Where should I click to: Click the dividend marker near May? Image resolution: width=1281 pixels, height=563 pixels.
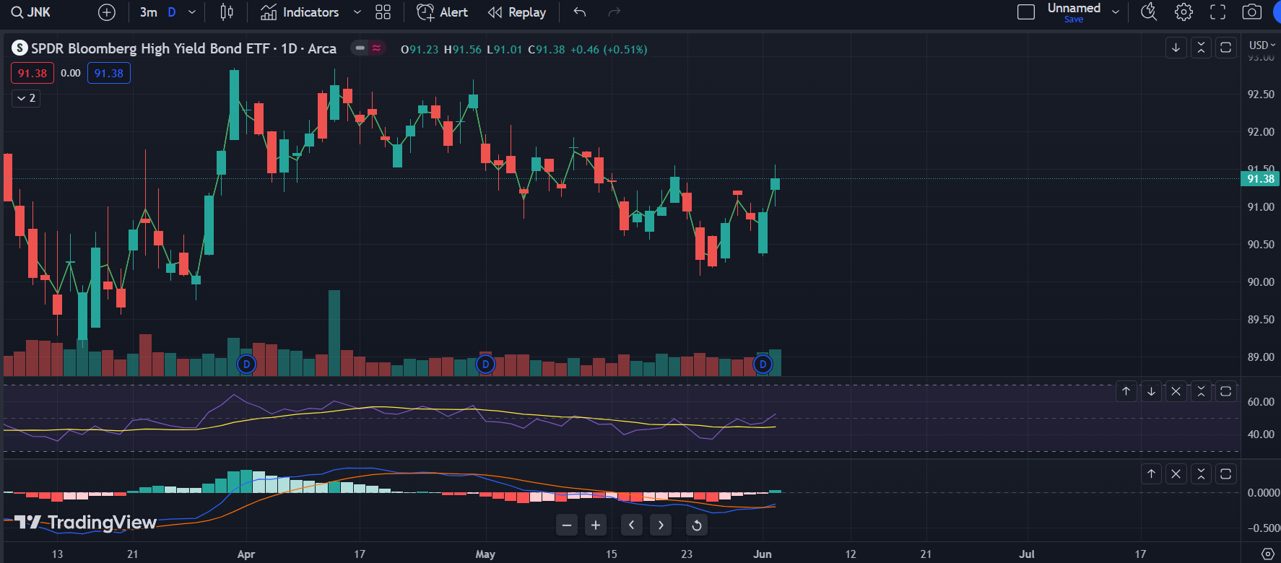tap(486, 365)
